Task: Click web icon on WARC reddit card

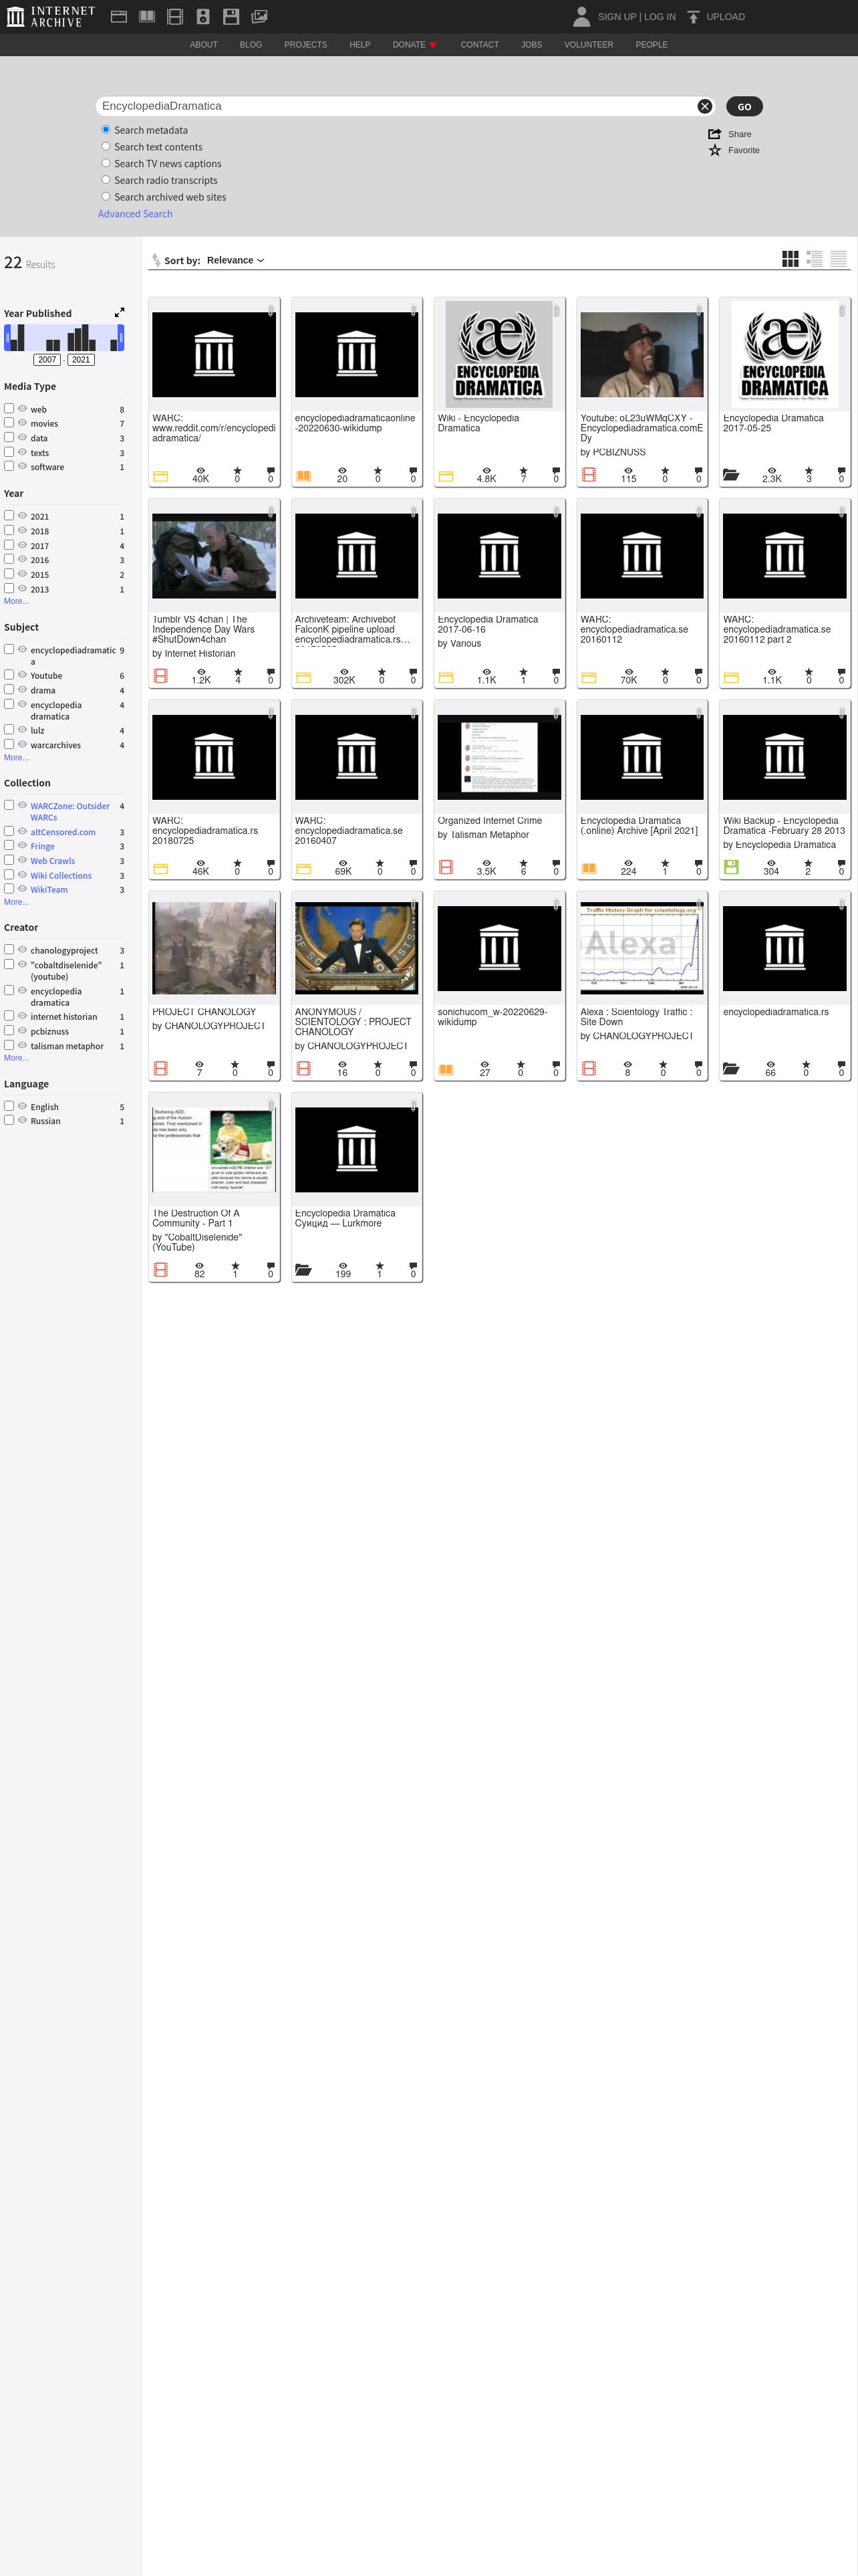Action: (161, 476)
